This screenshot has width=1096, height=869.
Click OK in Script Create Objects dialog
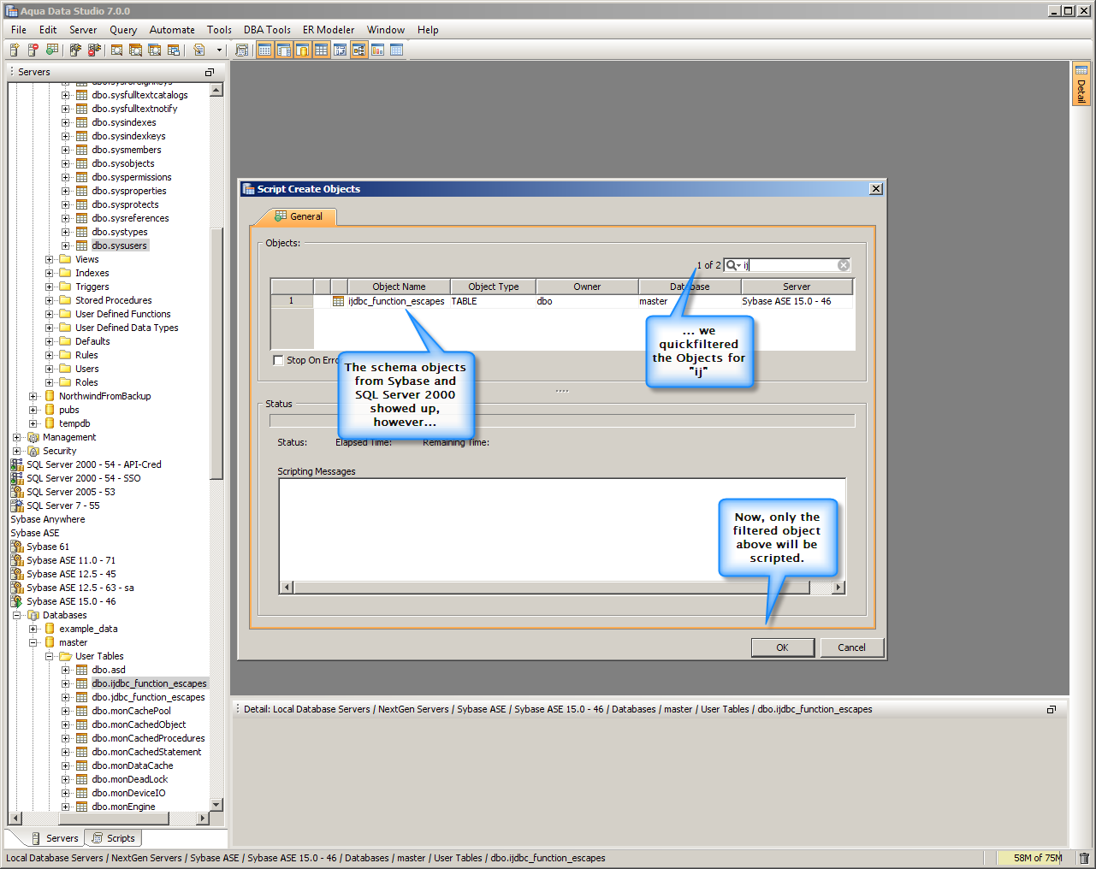782,647
